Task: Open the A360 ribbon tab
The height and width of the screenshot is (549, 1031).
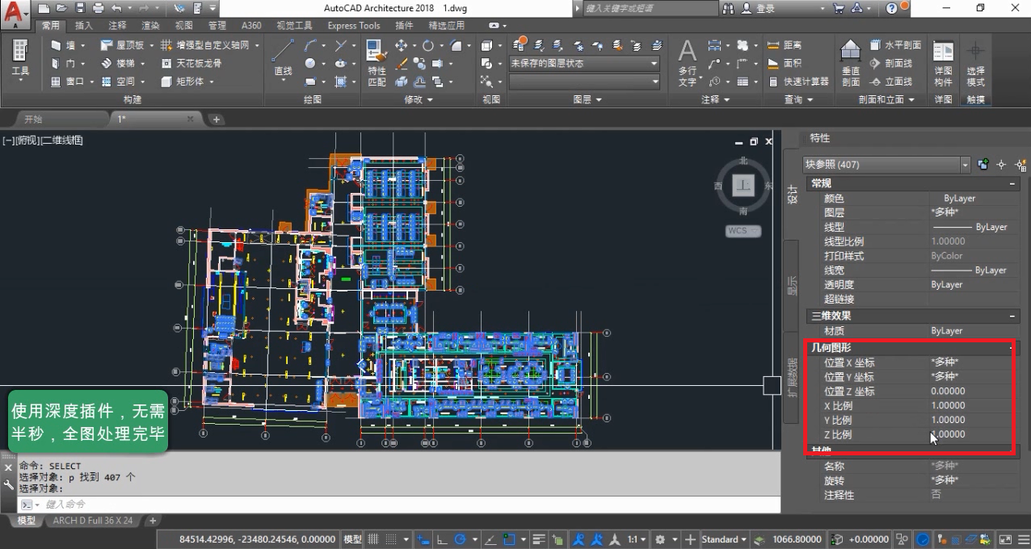Action: pos(251,25)
